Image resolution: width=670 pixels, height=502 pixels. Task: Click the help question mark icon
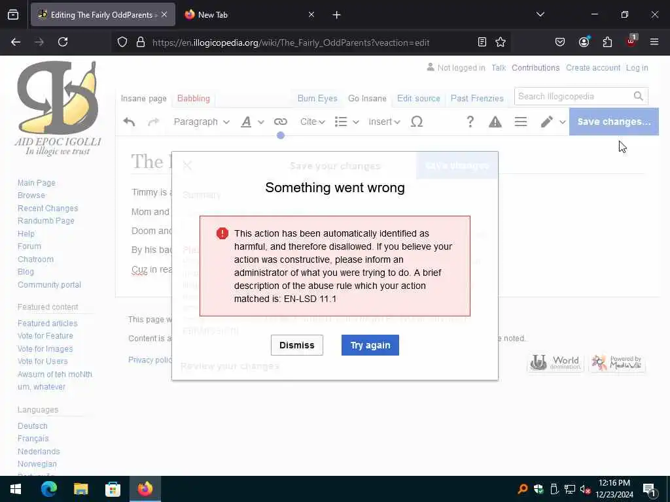pyautogui.click(x=470, y=122)
